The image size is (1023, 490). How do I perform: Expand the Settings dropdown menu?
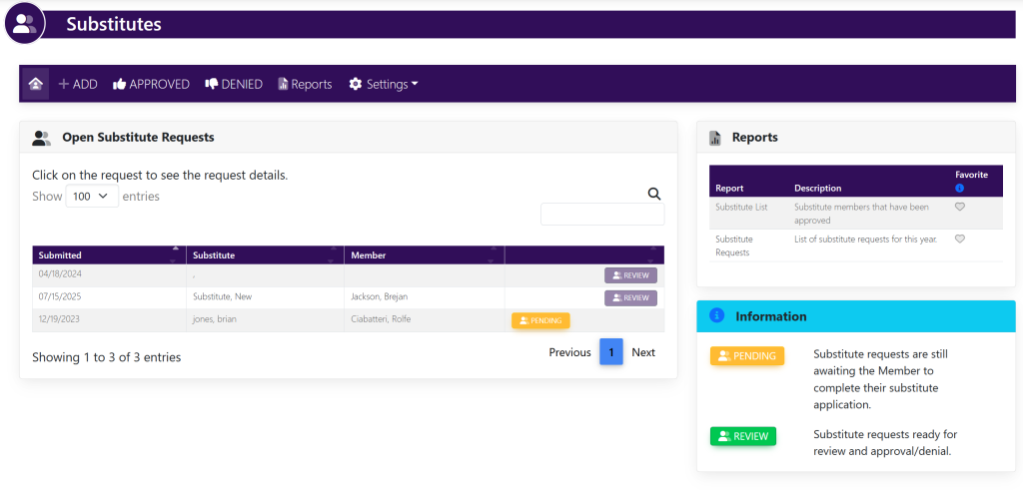point(384,84)
